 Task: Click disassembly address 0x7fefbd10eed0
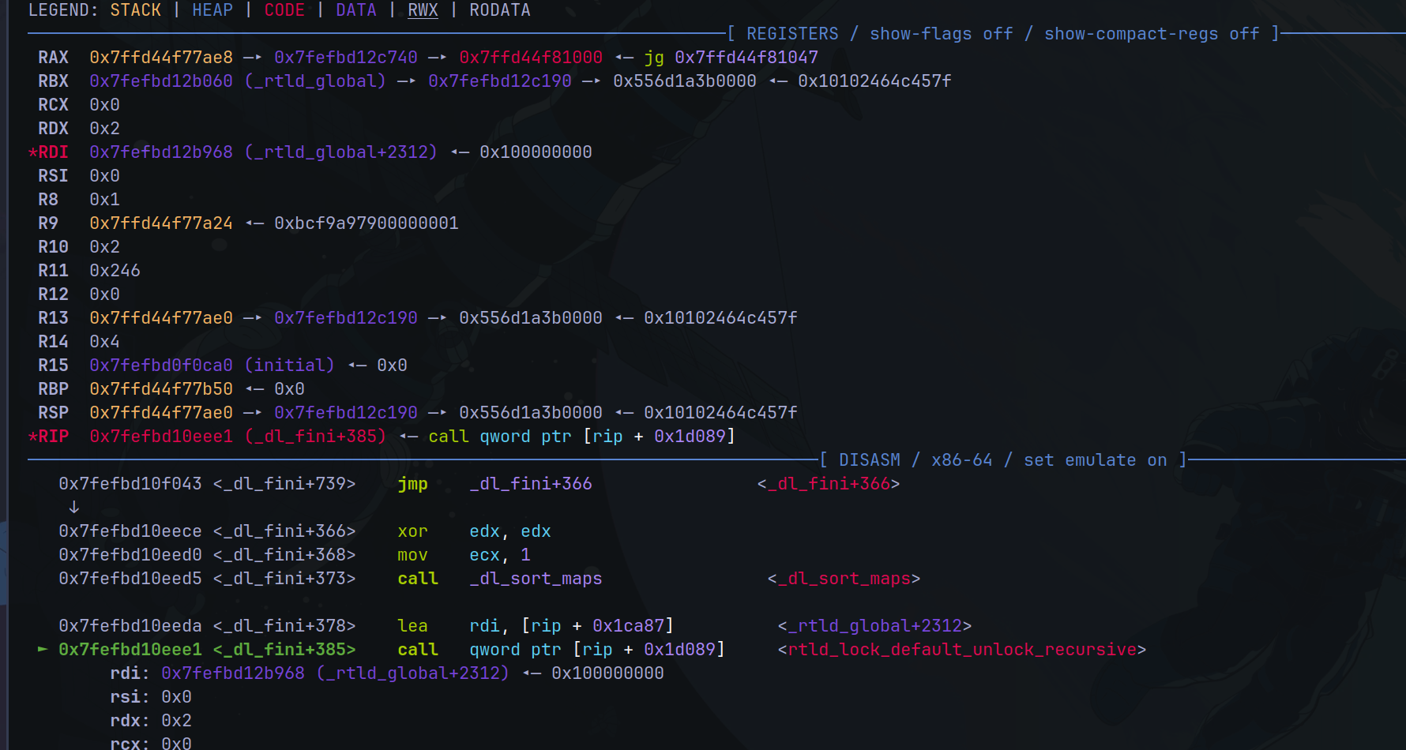coord(130,555)
